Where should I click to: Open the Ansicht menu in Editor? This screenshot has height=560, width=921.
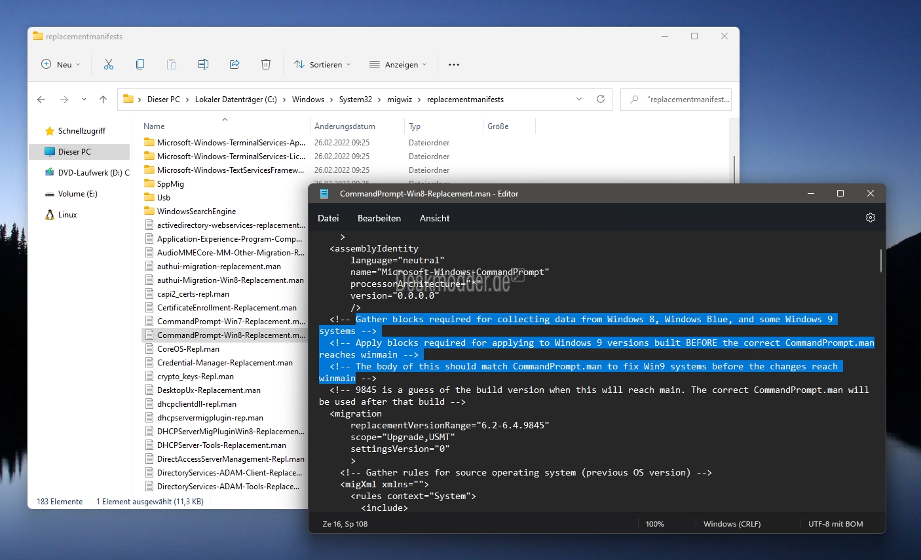click(x=435, y=218)
